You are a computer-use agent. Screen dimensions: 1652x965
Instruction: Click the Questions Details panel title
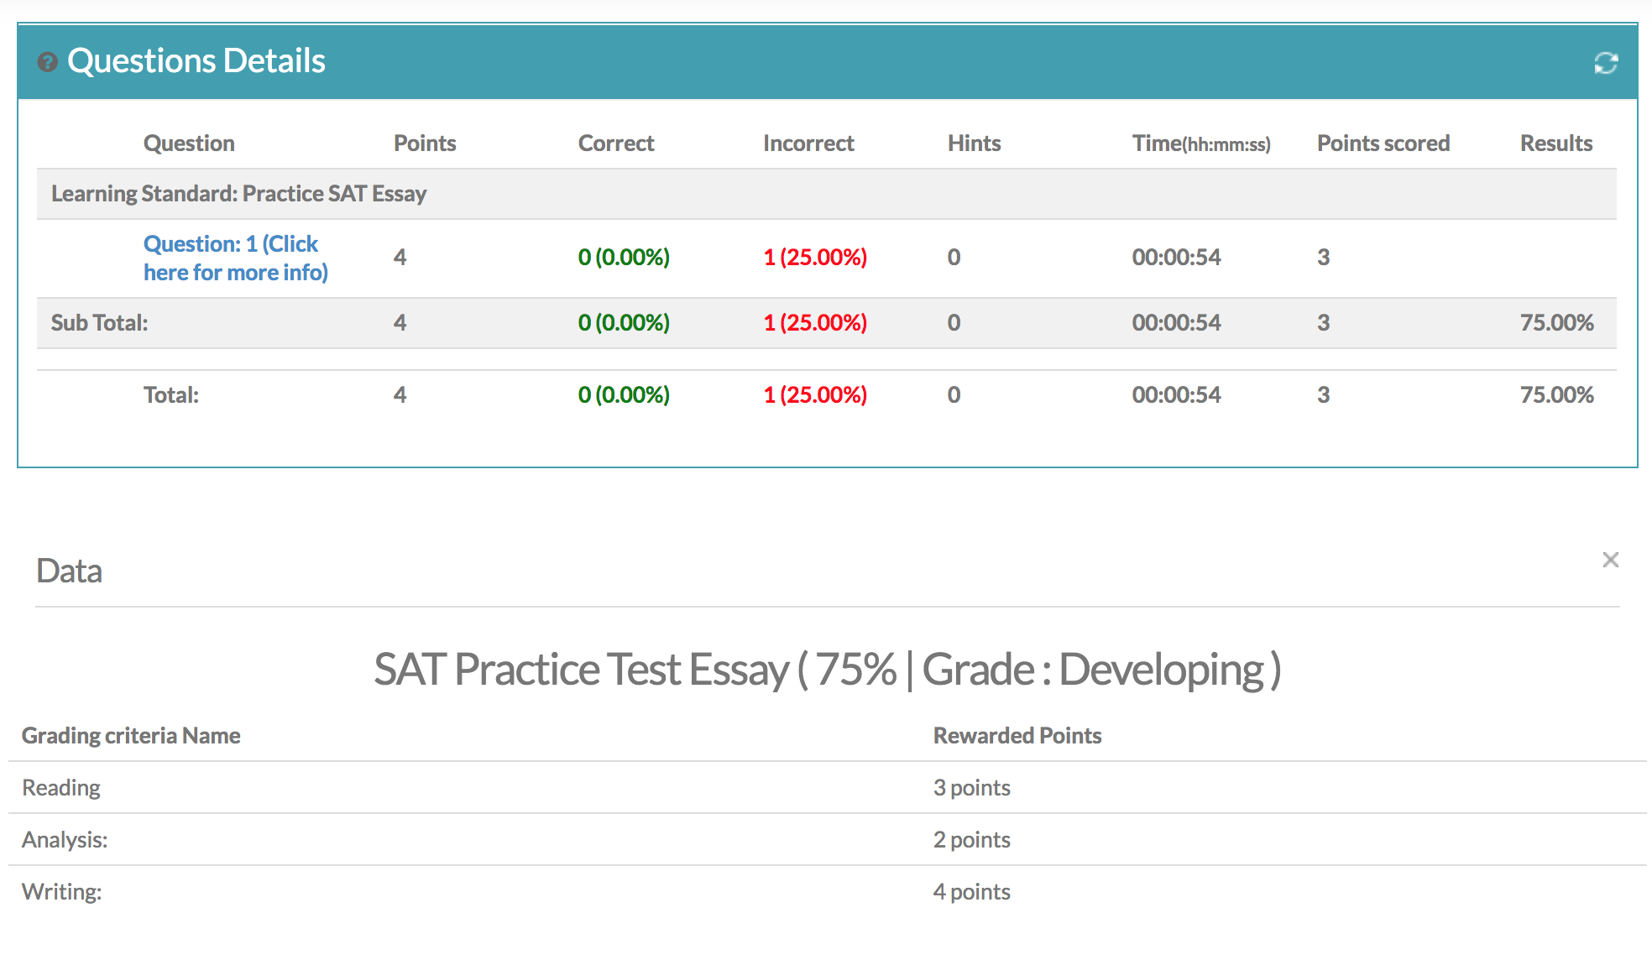point(196,61)
